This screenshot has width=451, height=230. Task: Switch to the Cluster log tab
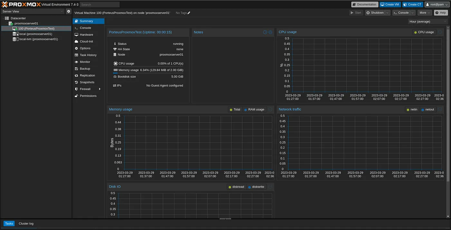(x=26, y=224)
